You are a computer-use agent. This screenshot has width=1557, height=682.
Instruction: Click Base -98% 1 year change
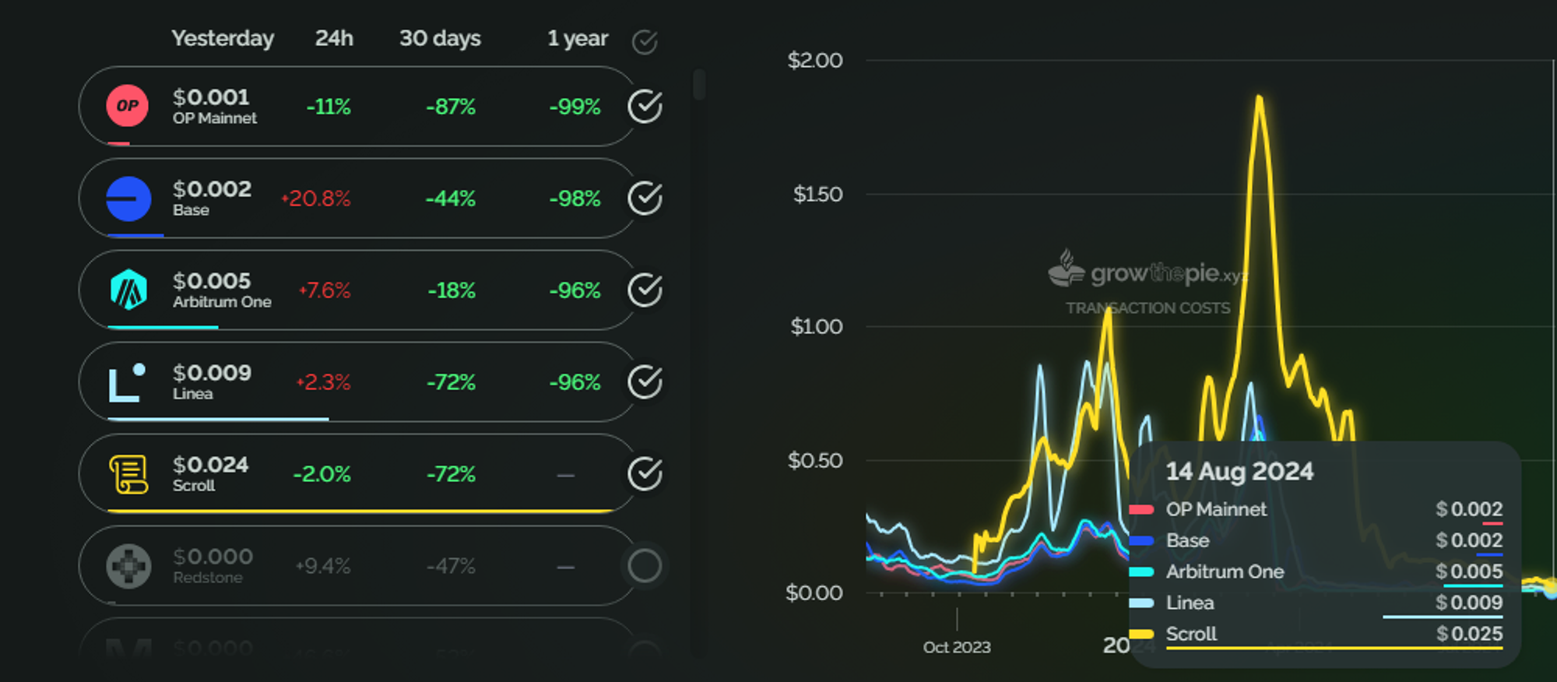pos(575,199)
